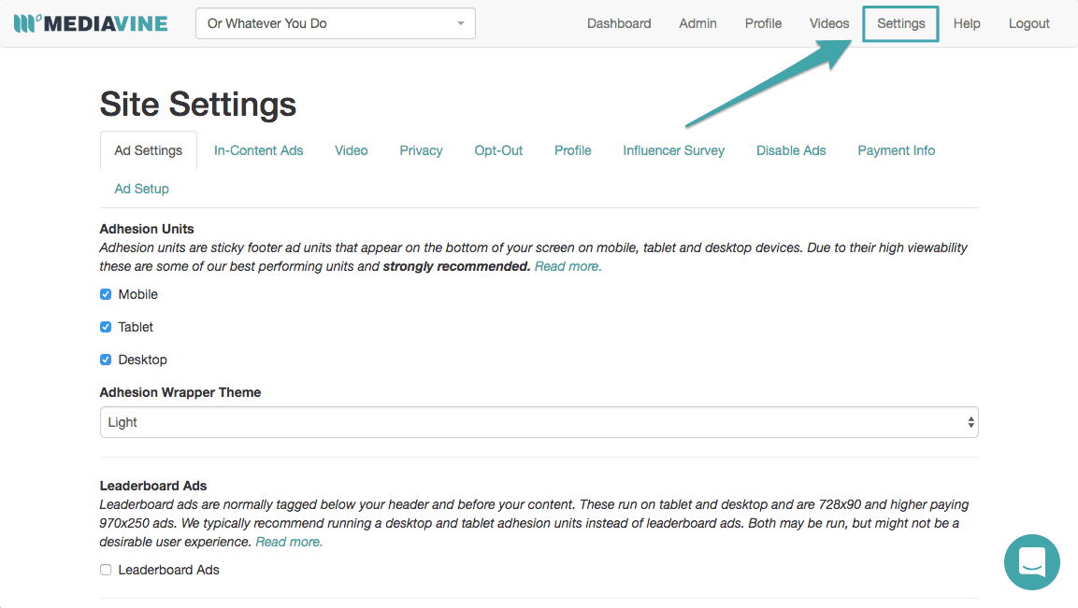
Task: Open the site selector dropdown
Action: 335,22
